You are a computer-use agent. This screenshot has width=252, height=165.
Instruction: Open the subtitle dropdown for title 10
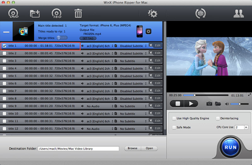(133, 114)
